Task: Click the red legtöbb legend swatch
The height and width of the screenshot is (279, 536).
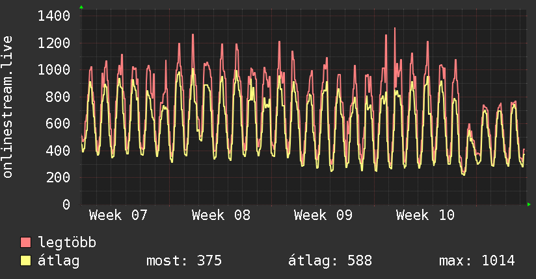Action: click(26, 243)
